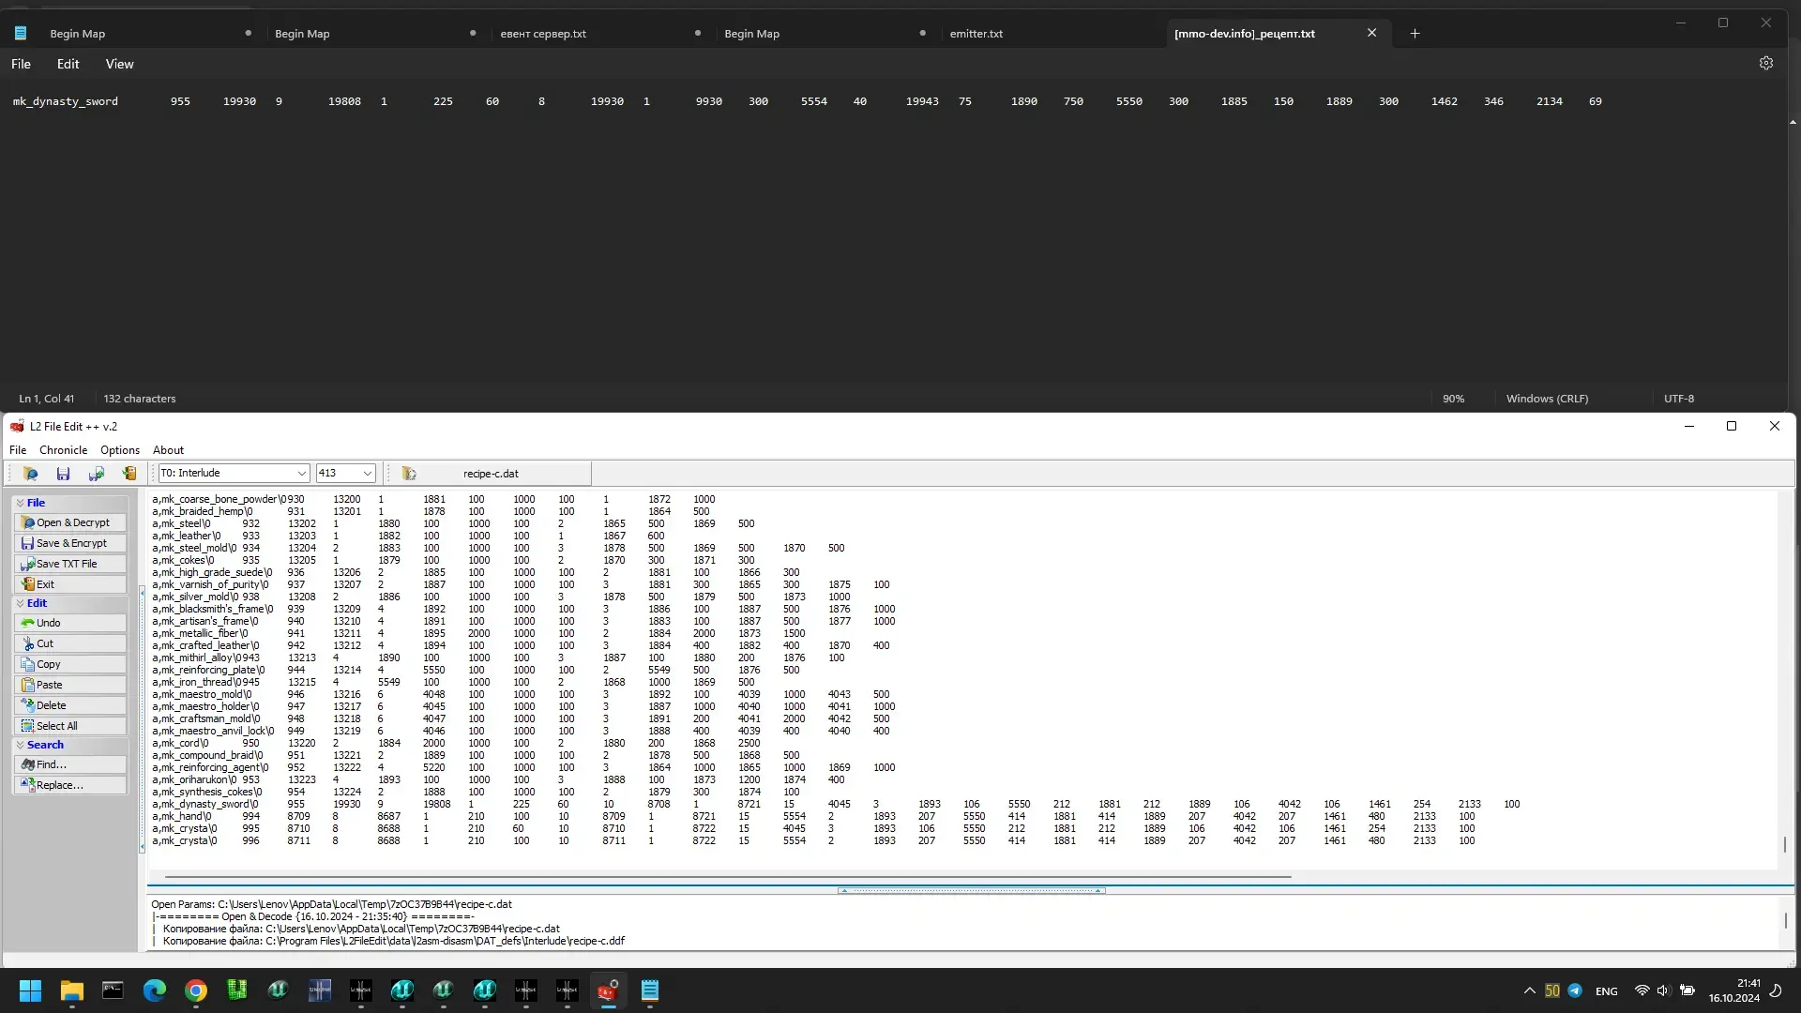Open Notepad Edit menu
The width and height of the screenshot is (1801, 1013).
point(68,64)
